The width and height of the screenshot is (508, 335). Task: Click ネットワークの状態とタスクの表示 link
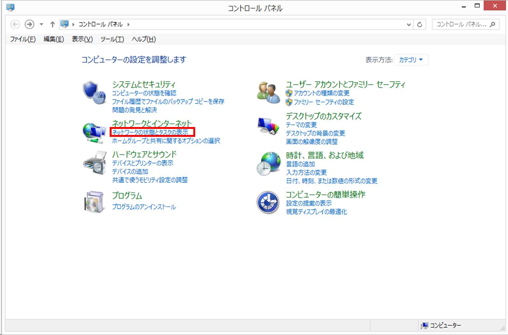click(x=150, y=132)
